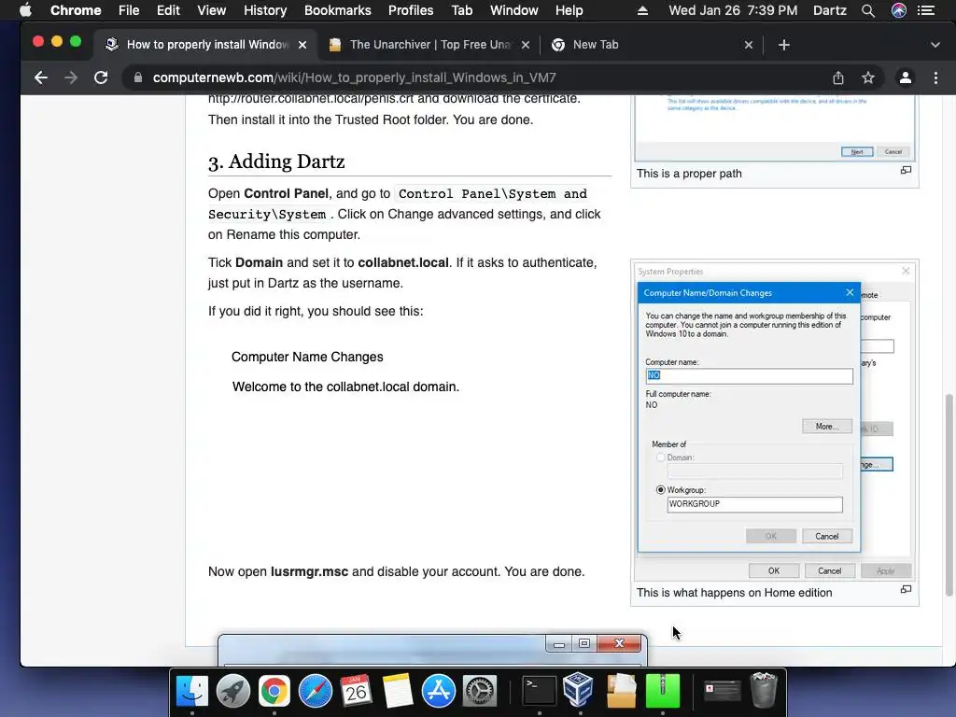956x717 pixels.
Task: Open Siri from menu bar
Action: tap(899, 10)
